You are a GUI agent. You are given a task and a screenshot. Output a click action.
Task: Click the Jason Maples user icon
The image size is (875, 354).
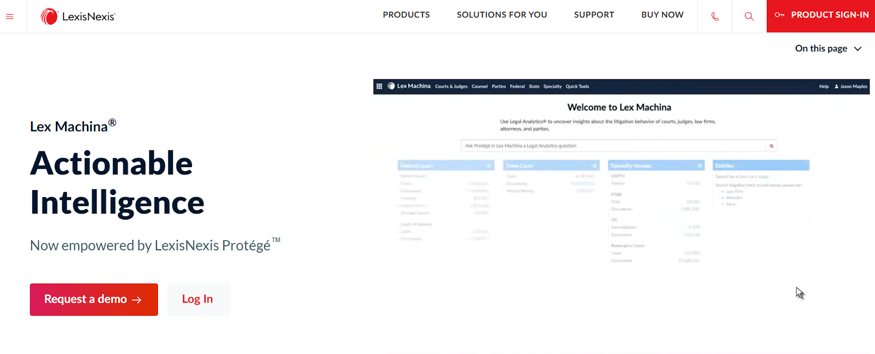(837, 86)
